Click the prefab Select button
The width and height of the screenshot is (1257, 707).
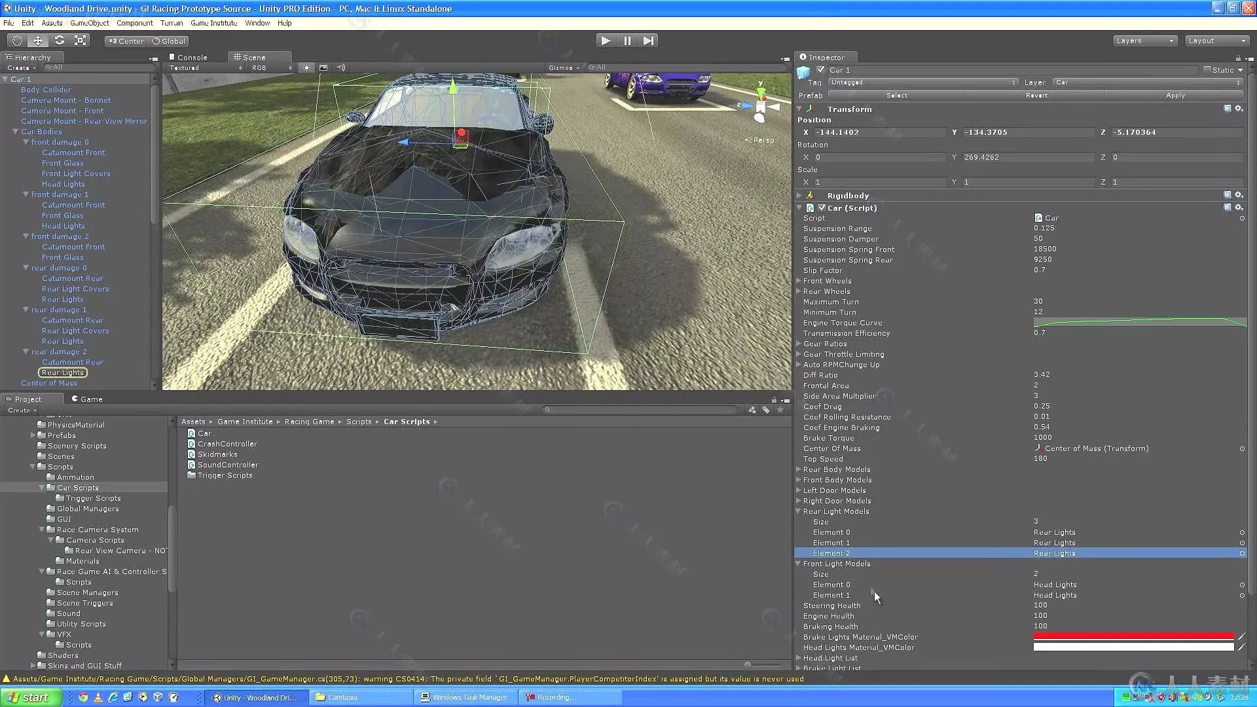tap(897, 96)
